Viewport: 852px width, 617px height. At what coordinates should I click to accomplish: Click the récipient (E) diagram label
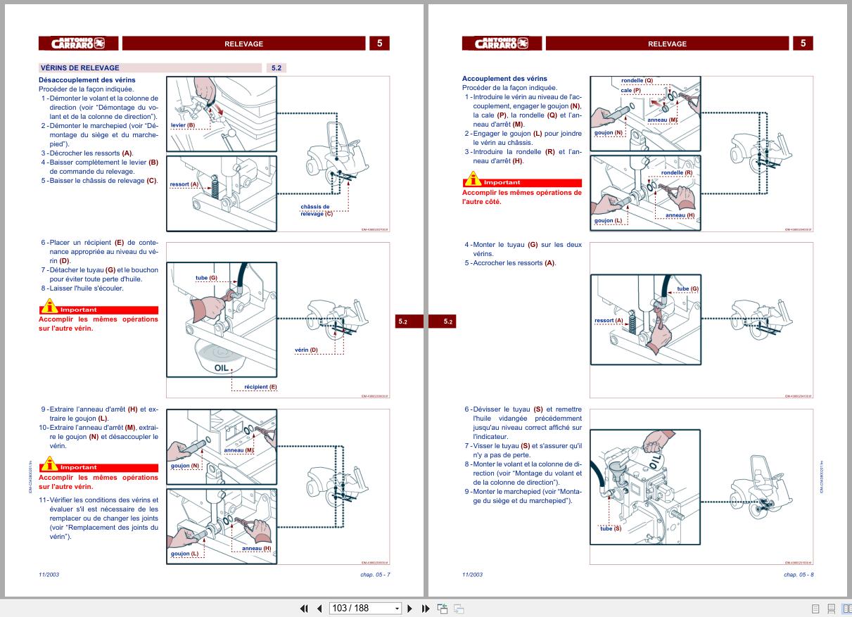260,387
